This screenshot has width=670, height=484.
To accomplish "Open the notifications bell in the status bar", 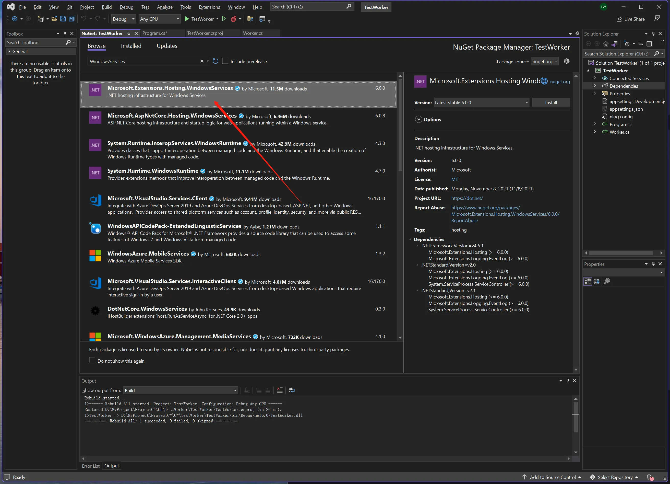I will tap(650, 477).
